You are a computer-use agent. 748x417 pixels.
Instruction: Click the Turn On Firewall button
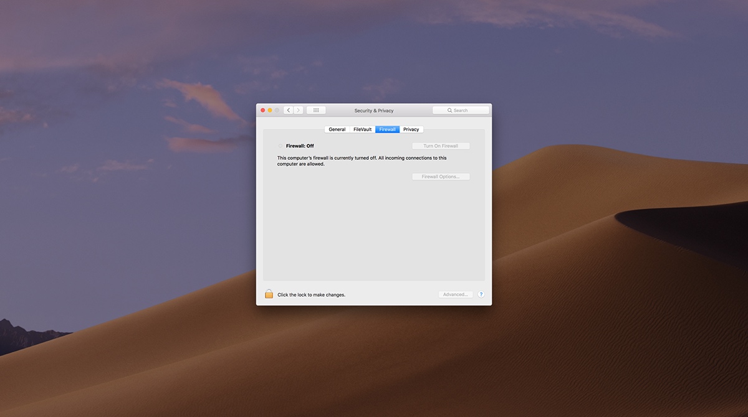coord(441,145)
